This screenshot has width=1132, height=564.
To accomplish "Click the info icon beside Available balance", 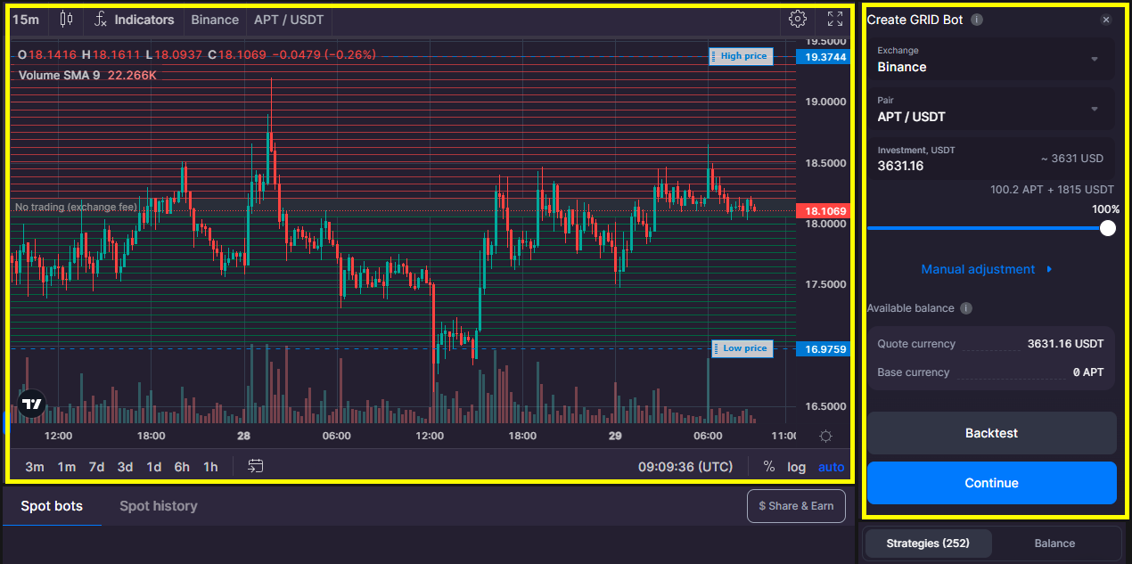I will [966, 308].
